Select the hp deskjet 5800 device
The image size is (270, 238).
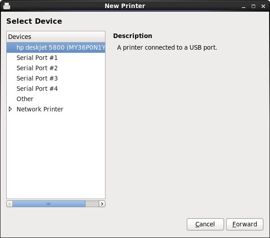click(60, 47)
